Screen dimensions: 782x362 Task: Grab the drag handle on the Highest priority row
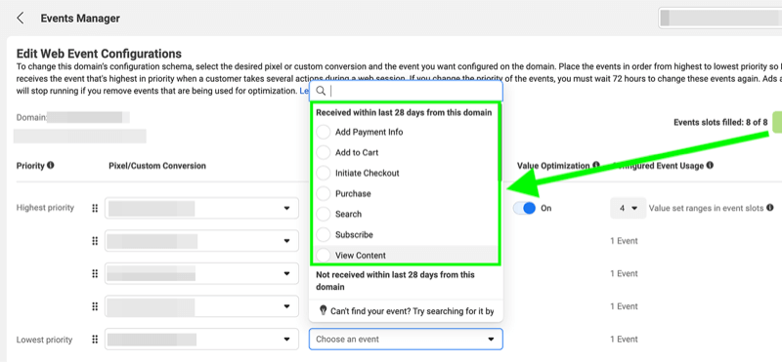coord(95,208)
